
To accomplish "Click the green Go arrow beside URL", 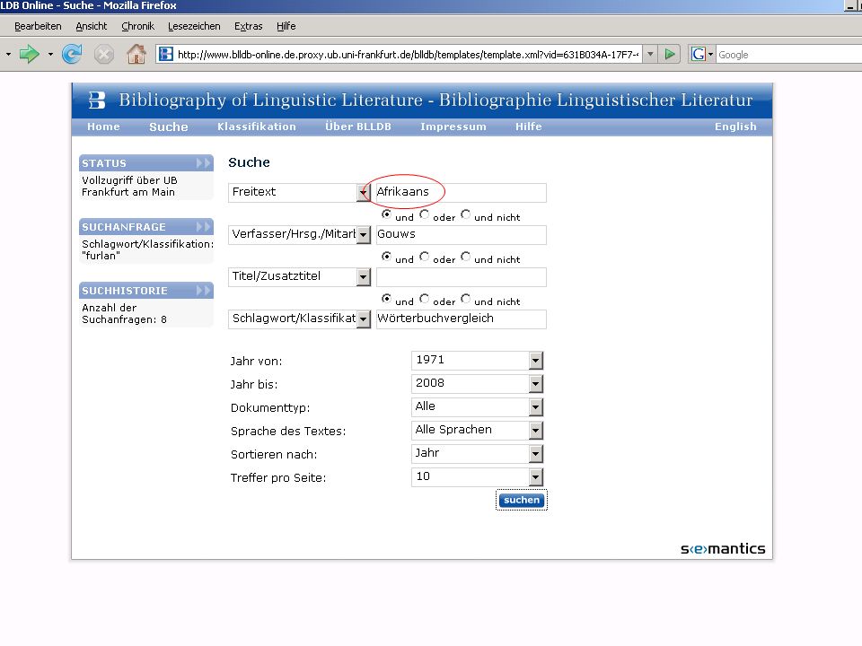I will pyautogui.click(x=670, y=54).
